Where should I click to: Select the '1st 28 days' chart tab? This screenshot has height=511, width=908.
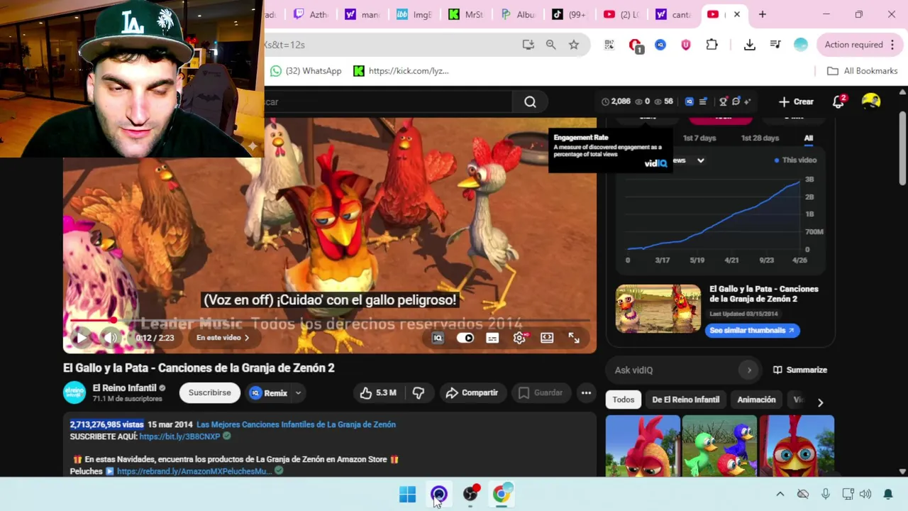(x=760, y=138)
